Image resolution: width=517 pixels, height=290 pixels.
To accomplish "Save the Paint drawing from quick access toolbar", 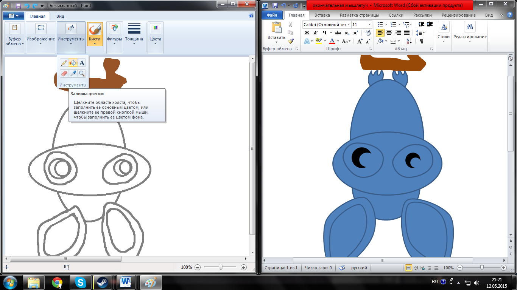I will pyautogui.click(x=18, y=6).
